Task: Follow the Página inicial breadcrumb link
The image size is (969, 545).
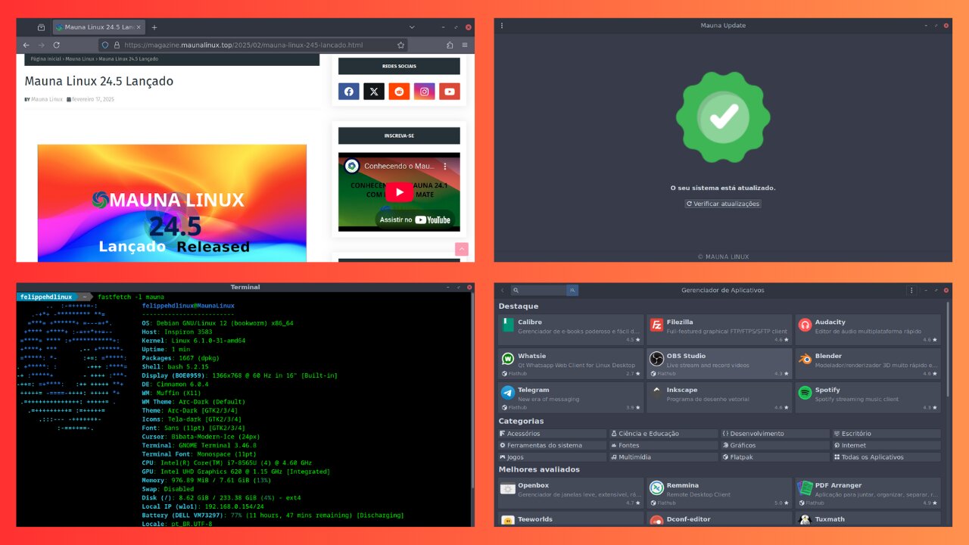Action: click(46, 58)
